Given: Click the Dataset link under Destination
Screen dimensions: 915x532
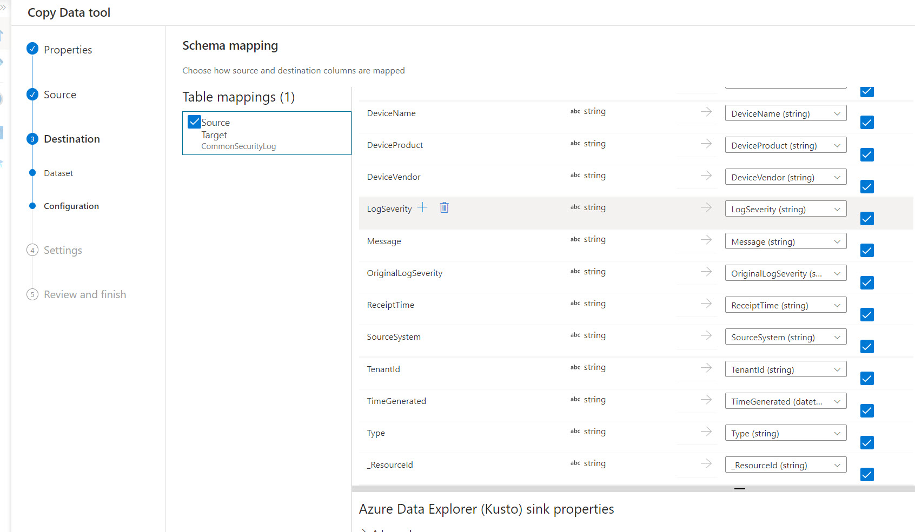Looking at the screenshot, I should coord(58,173).
